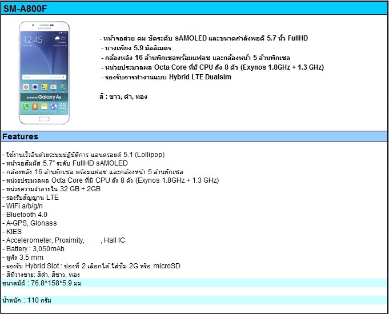Click the Features list Octa Core CPU line
This screenshot has height=314, width=389.
click(111, 180)
